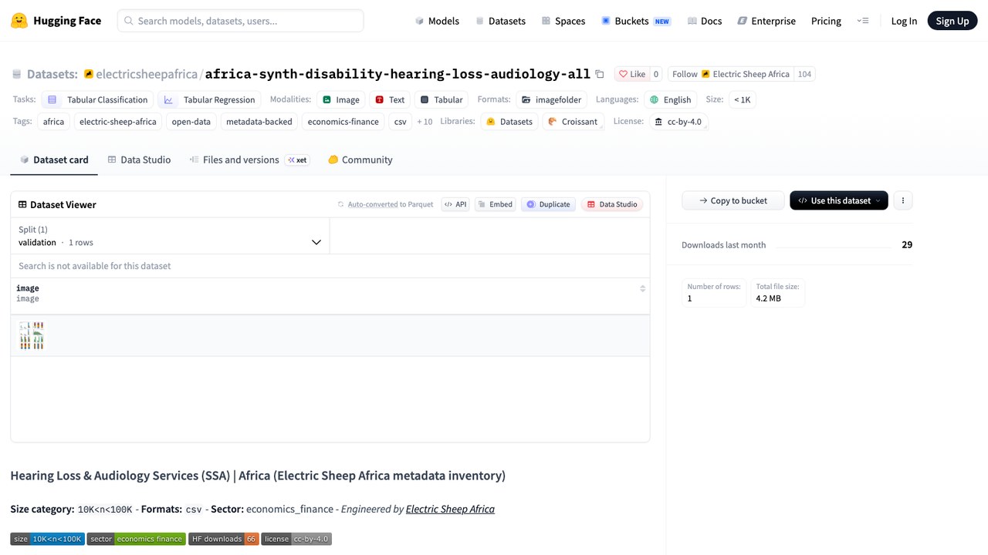Viewport: 988px width, 555px height.
Task: Click the economics-finance tag
Action: [x=343, y=122]
